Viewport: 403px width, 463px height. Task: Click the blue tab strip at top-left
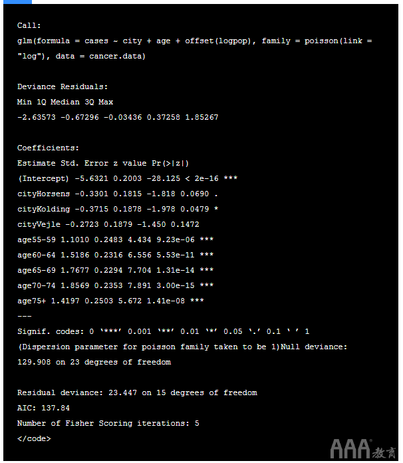[x=16, y=2]
